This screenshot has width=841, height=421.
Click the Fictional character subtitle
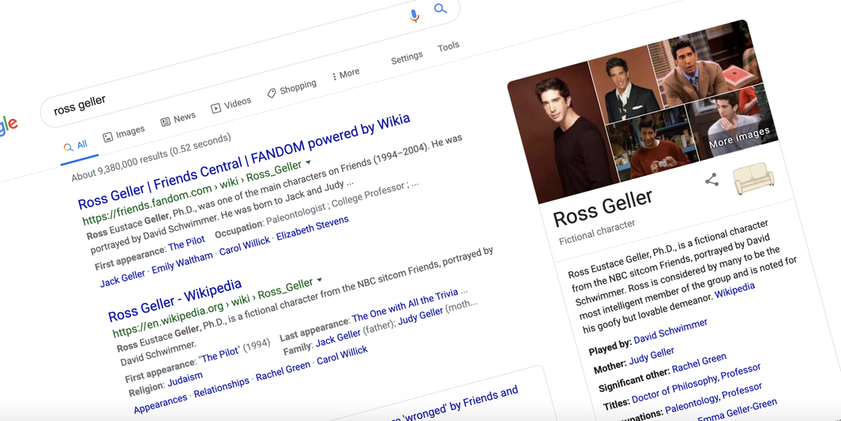point(597,232)
